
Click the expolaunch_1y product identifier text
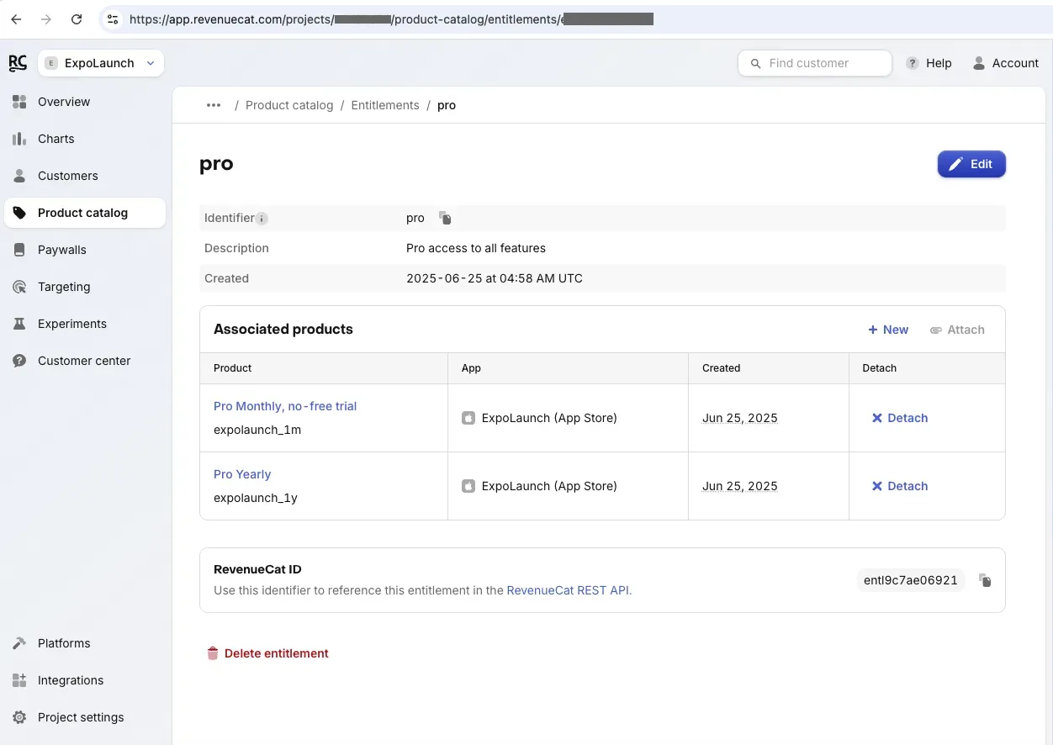click(256, 498)
